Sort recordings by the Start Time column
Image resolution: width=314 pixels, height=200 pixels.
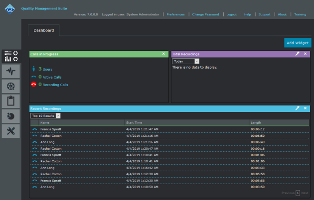point(135,122)
